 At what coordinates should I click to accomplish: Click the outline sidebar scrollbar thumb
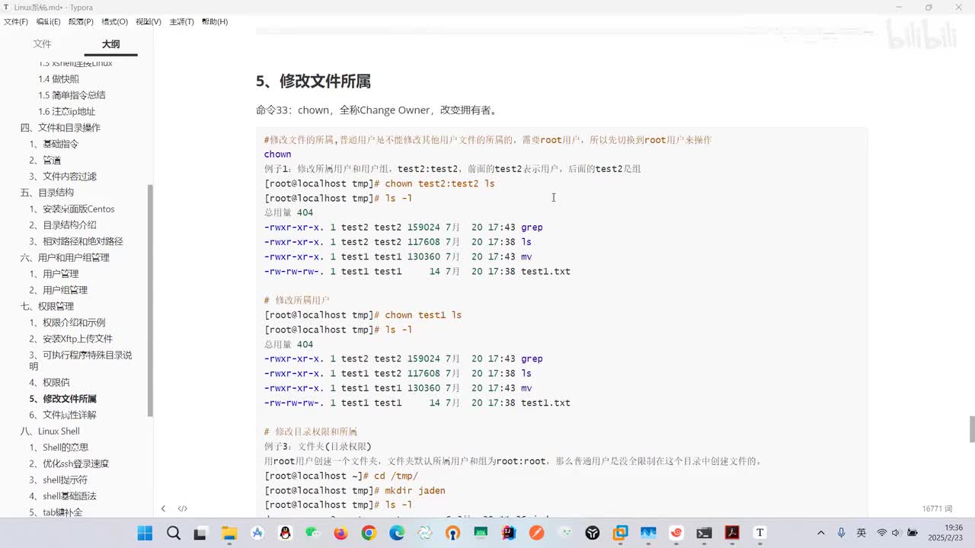coord(151,301)
